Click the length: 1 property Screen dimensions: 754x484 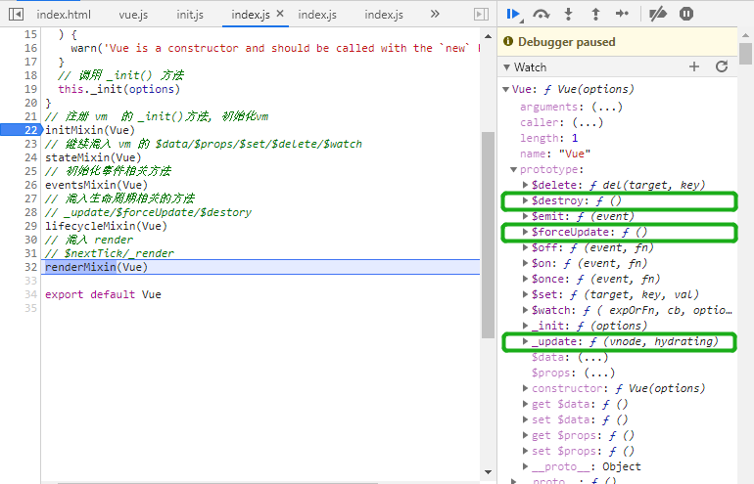[x=548, y=138]
